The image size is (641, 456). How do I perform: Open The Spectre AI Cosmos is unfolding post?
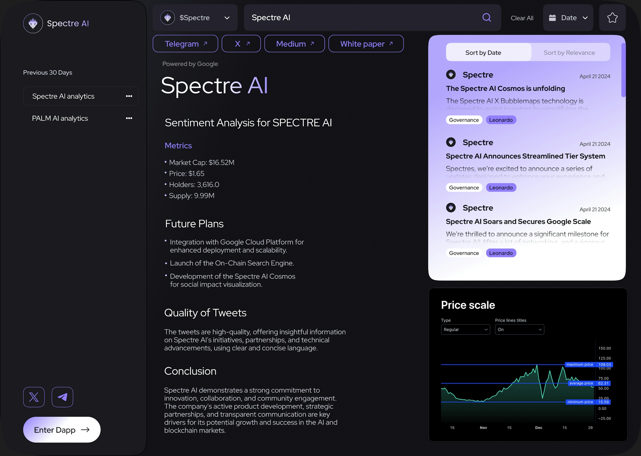click(505, 88)
